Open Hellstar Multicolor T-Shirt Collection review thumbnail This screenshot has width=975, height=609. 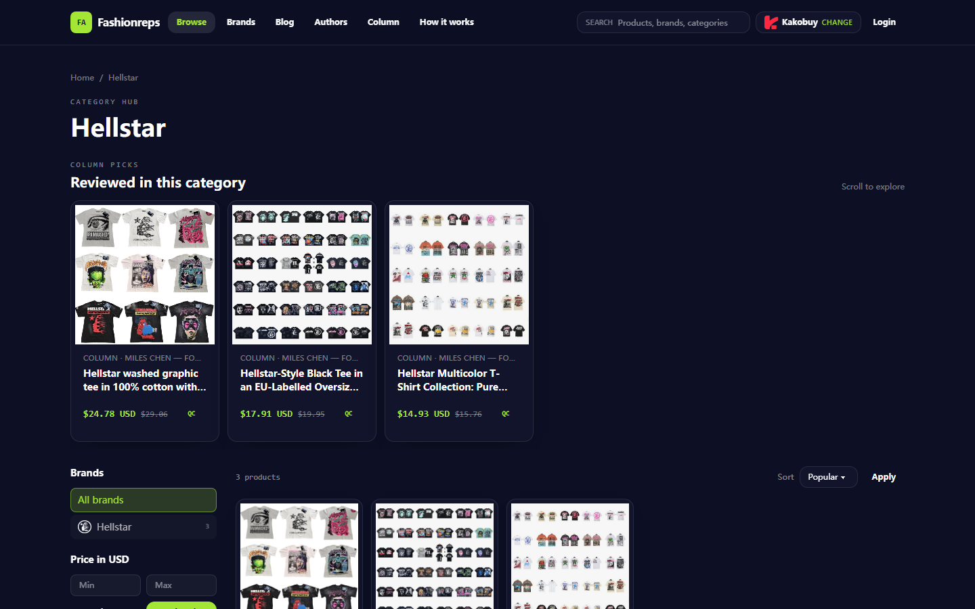click(459, 275)
